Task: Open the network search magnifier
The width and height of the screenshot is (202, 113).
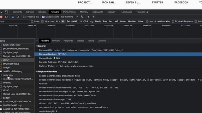Action: 18,17
